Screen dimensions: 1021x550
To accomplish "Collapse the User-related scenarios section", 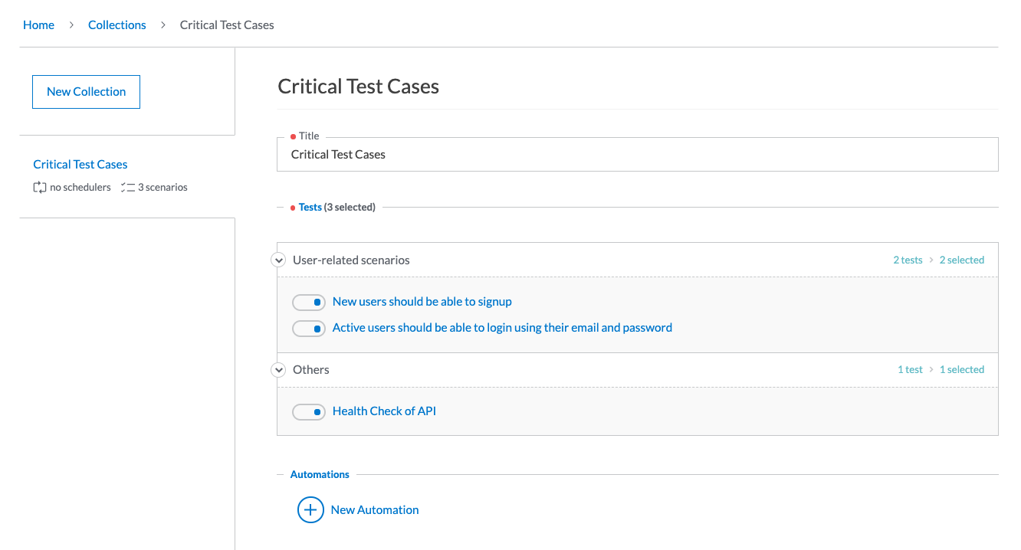I will (x=278, y=260).
